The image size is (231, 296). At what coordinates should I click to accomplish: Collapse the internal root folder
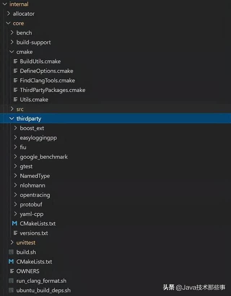point(5,4)
